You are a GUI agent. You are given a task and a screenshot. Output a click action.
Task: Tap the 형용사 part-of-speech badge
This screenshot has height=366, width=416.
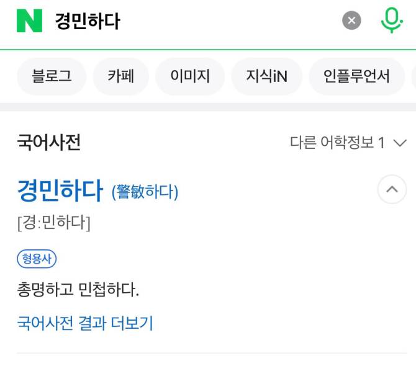click(37, 259)
